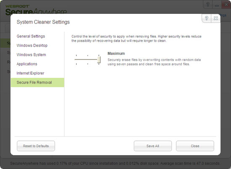Viewport: 231px width, 169px height.
Task: Minimize the SecureAnywhere main window
Action: (x=217, y=5)
